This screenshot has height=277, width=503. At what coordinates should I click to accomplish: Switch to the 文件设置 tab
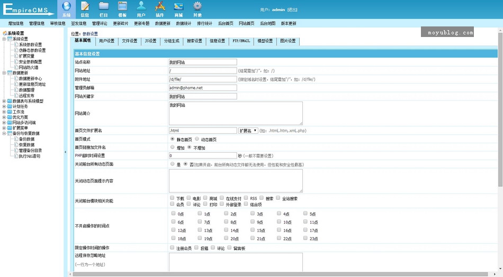130,41
